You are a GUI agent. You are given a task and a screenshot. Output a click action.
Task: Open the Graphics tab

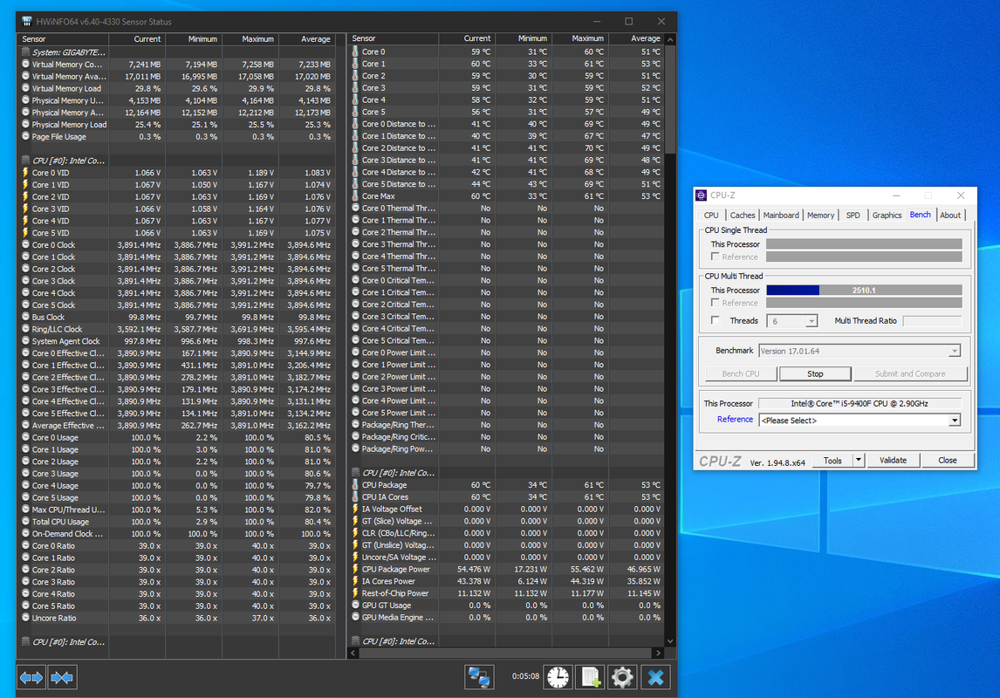point(887,216)
